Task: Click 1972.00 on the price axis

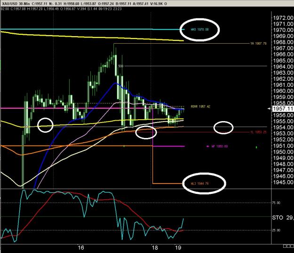Action: pos(283,18)
